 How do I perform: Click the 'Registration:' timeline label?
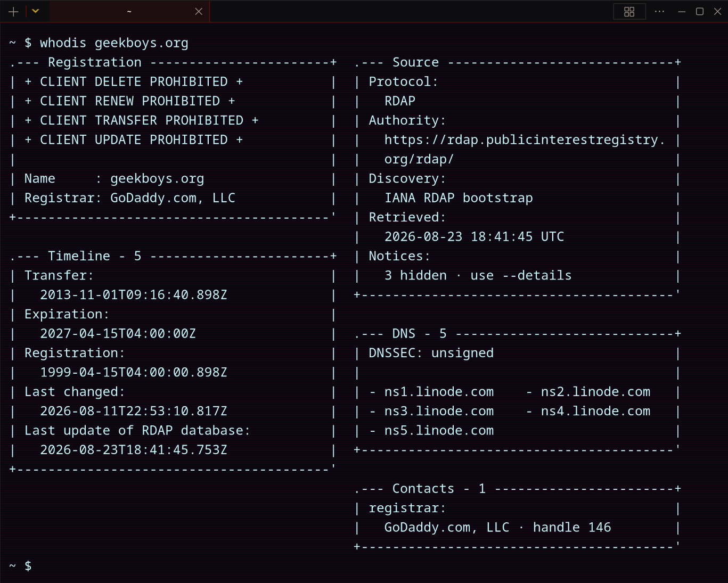pyautogui.click(x=75, y=354)
